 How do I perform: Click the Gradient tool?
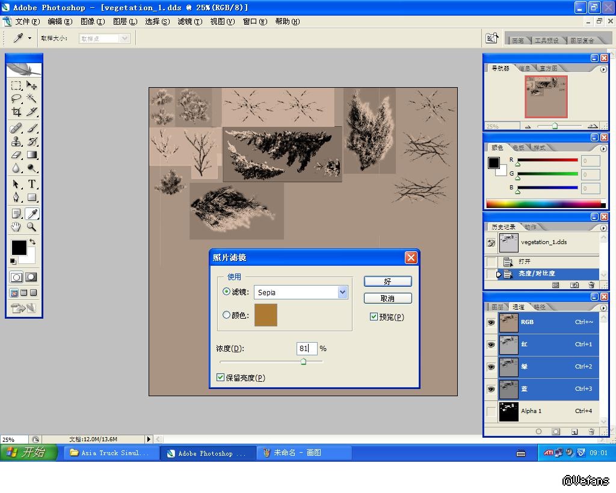click(32, 155)
